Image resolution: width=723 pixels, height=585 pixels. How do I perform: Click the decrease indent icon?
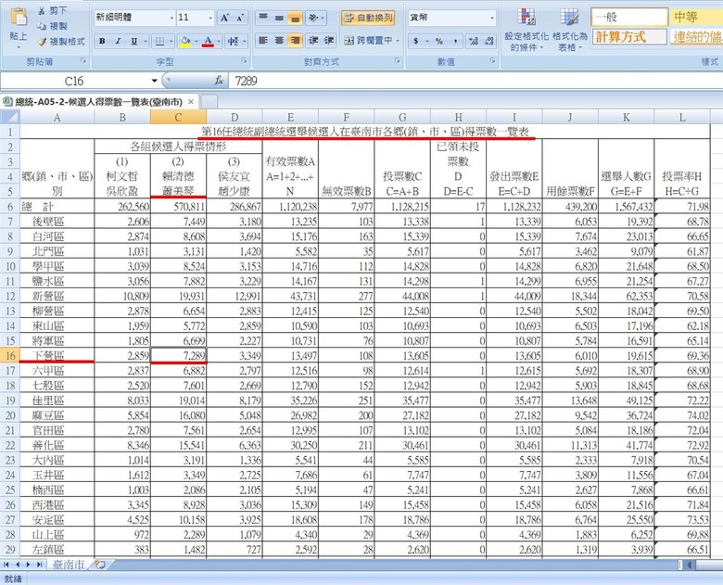(313, 41)
